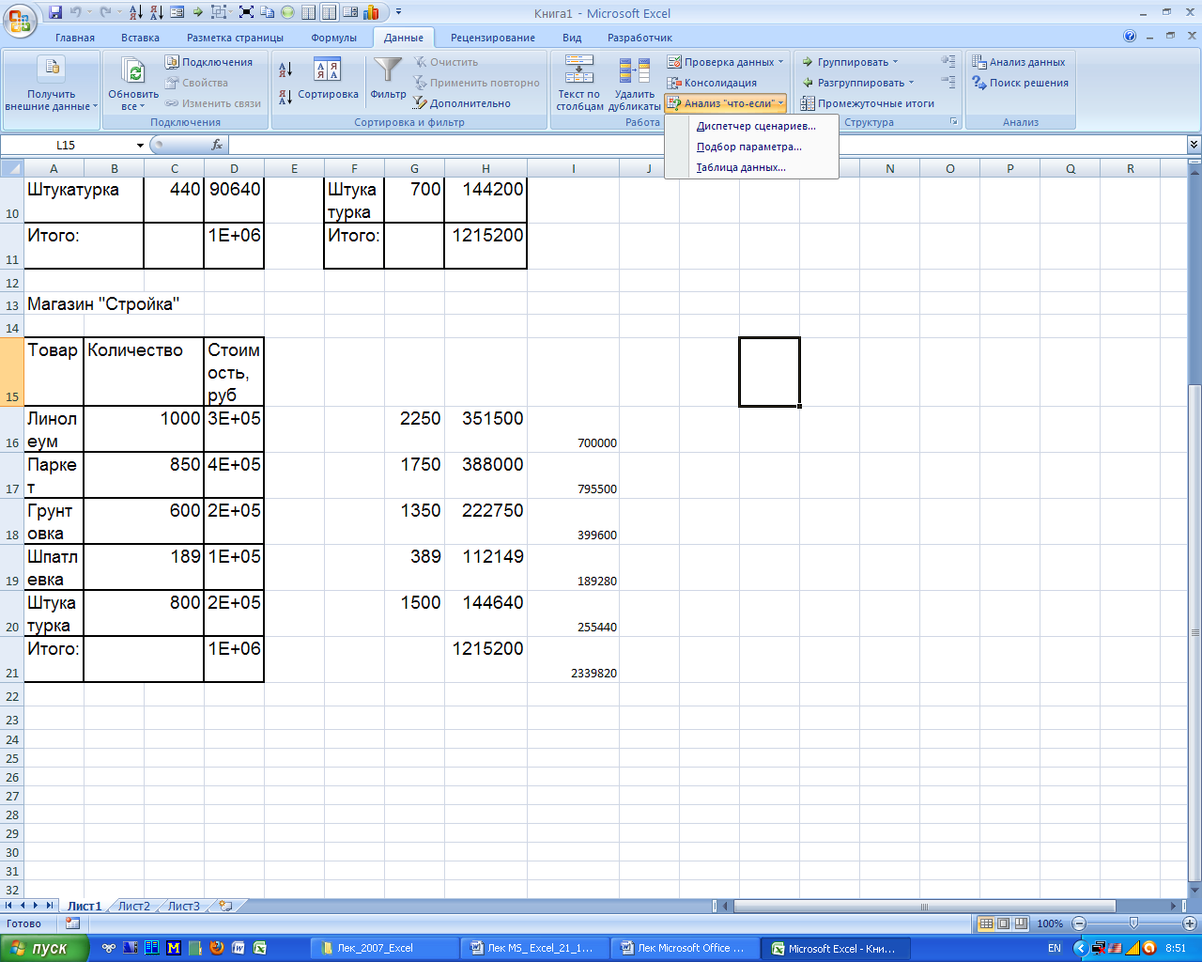Sort Z to A descending in ribbon
The width and height of the screenshot is (1202, 962).
285,96
